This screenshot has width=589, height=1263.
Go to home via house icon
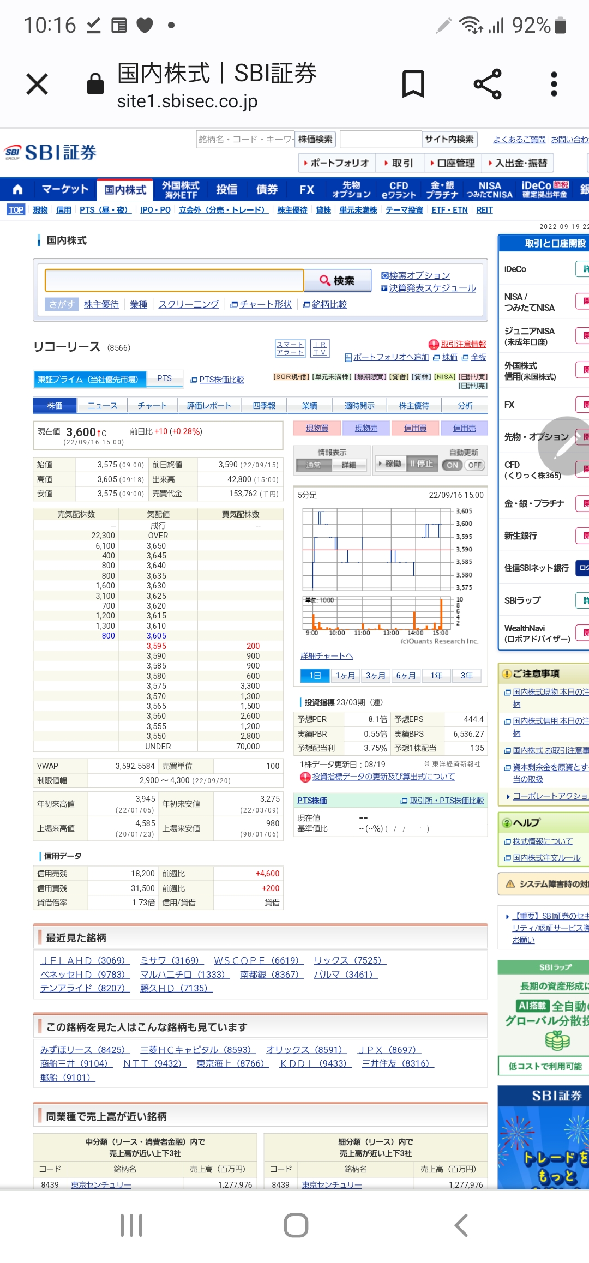[x=18, y=189]
